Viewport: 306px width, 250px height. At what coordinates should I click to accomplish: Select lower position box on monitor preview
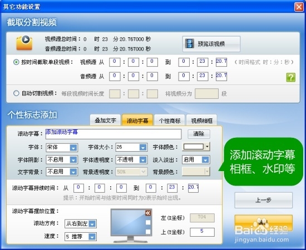(x=148, y=232)
